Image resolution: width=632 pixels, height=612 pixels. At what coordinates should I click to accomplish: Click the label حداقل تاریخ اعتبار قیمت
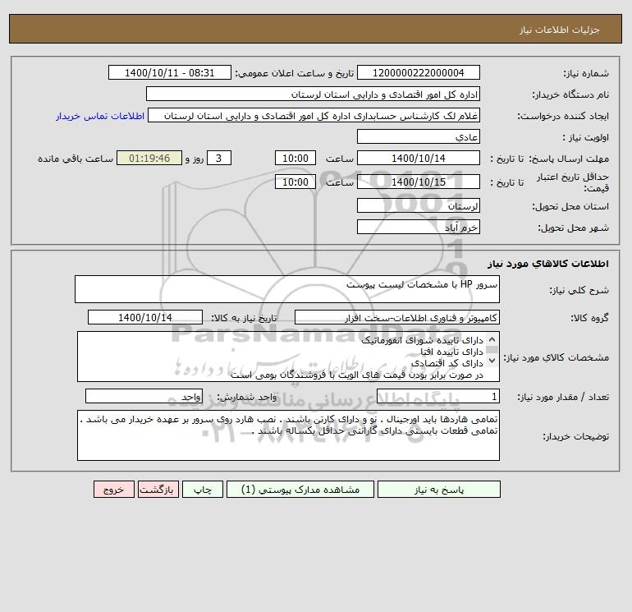pos(573,182)
